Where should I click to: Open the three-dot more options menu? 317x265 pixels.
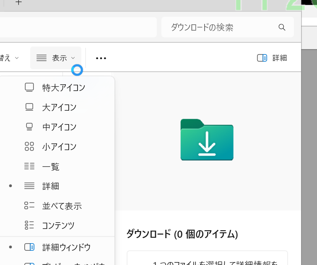click(101, 58)
